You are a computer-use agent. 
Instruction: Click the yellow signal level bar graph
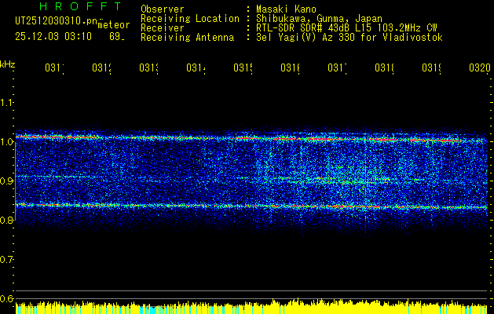click(251, 307)
